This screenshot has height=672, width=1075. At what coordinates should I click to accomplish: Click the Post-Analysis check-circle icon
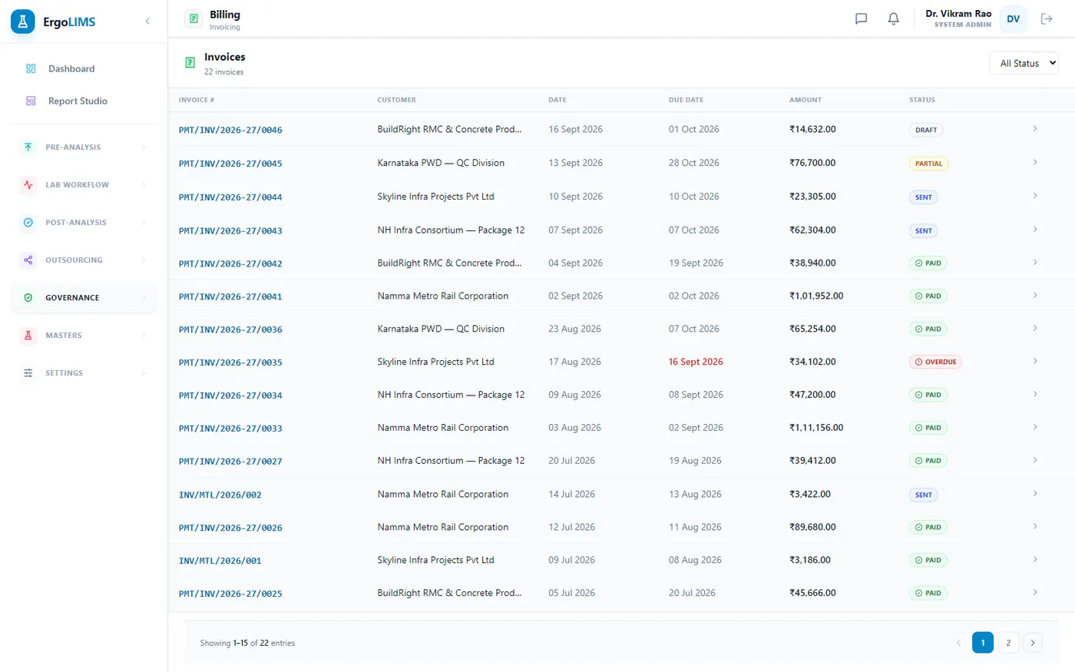[x=28, y=222]
